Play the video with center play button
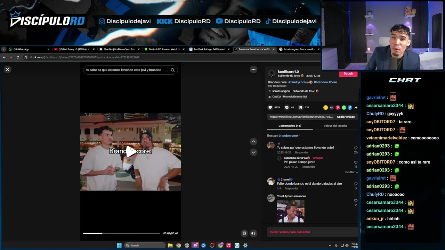 (x=131, y=151)
